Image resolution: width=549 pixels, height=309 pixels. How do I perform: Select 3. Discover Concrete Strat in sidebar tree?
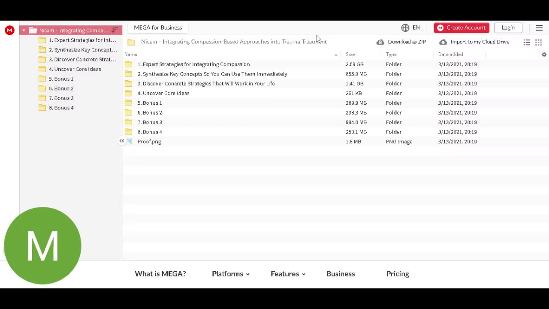click(82, 59)
